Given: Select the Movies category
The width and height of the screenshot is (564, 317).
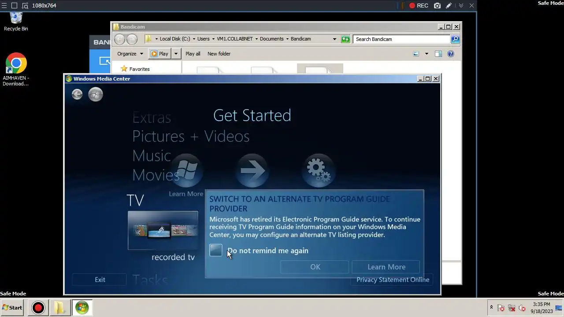Looking at the screenshot, I should tap(156, 175).
